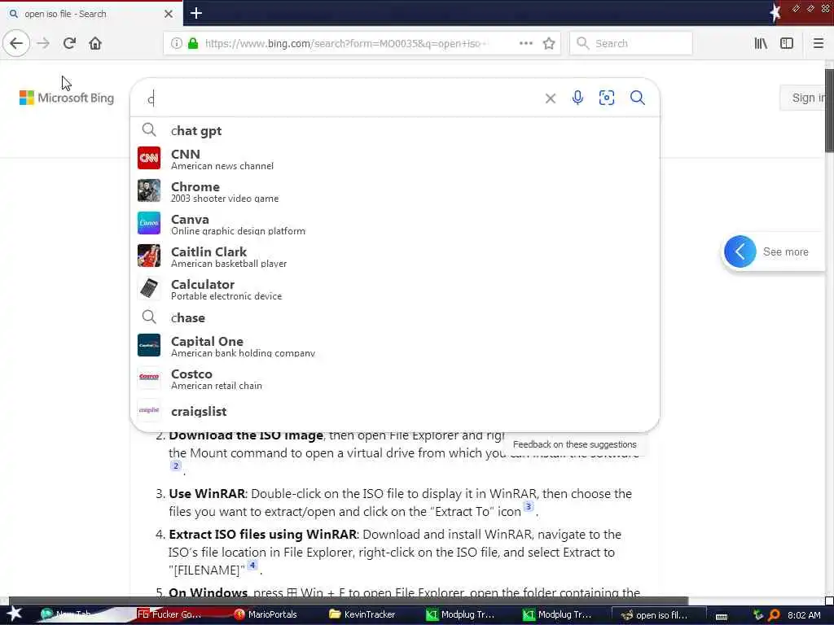Close the 'open iso file - Search' tab

pos(168,14)
